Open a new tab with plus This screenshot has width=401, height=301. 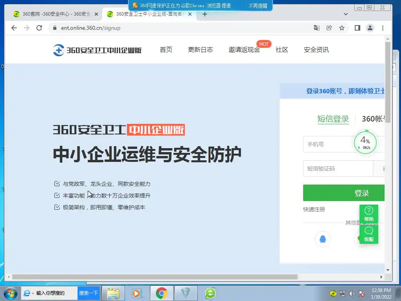click(x=204, y=14)
